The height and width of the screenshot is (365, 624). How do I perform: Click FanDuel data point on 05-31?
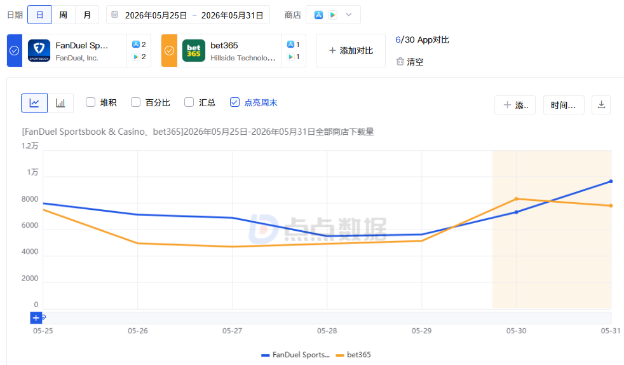coord(611,181)
